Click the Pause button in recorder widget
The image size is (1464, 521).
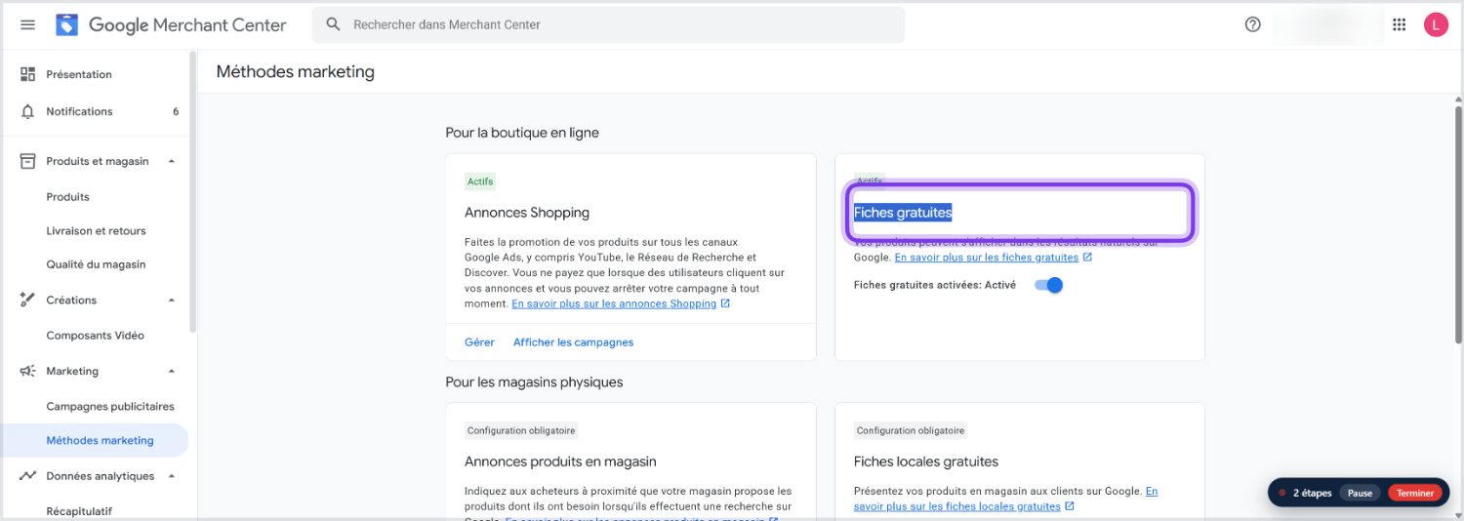tap(1360, 493)
